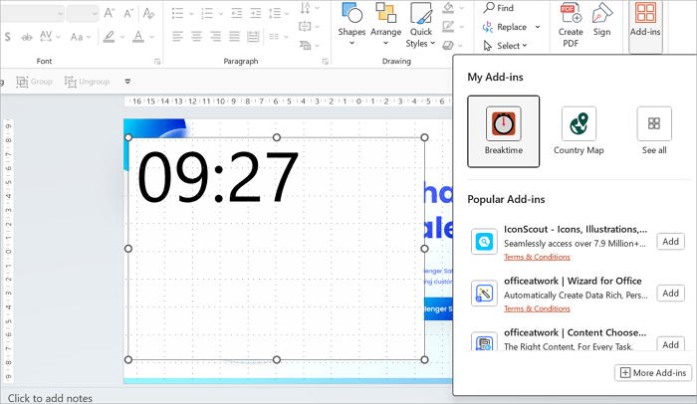Select the Breaktime add-in

pos(503,131)
